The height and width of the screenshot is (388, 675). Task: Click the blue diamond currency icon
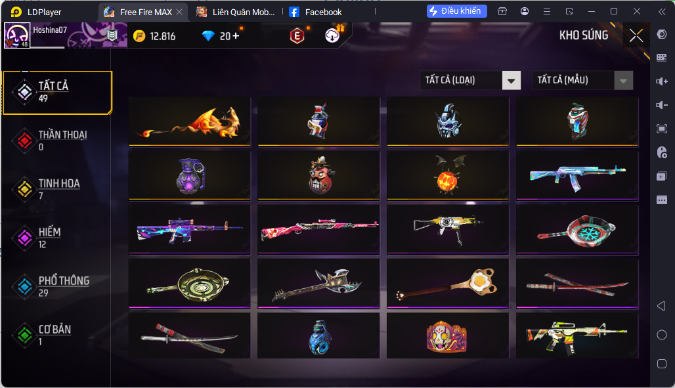(x=208, y=36)
